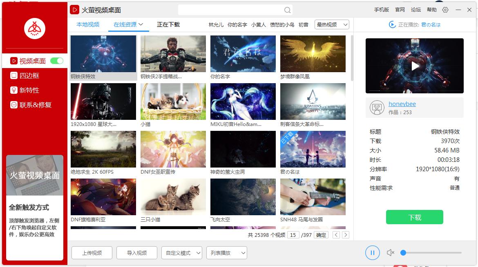Click the search magnifier icon
Screen dimensions: 478x267
point(286,9)
